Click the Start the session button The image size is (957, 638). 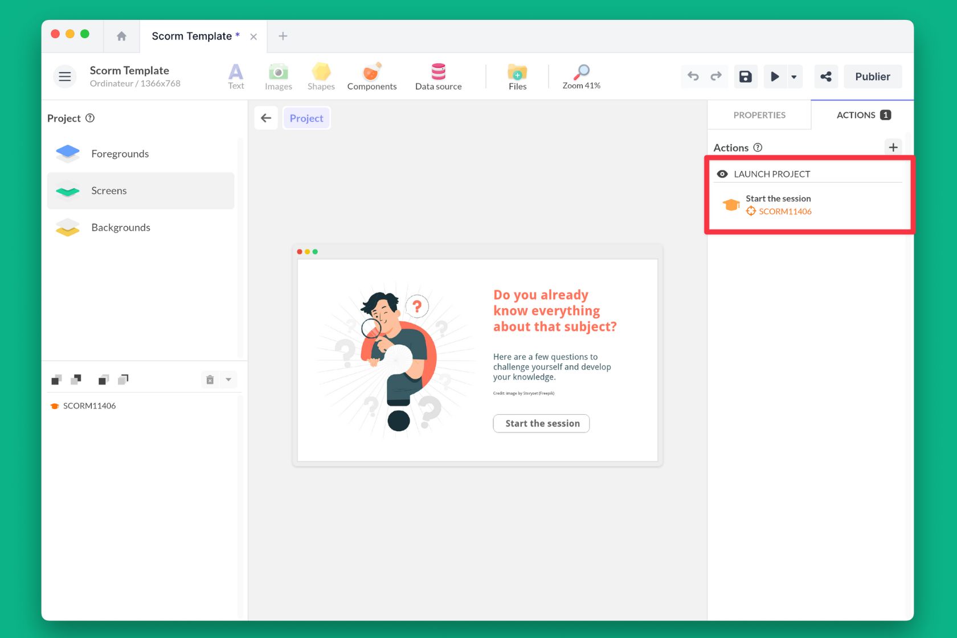coord(541,423)
